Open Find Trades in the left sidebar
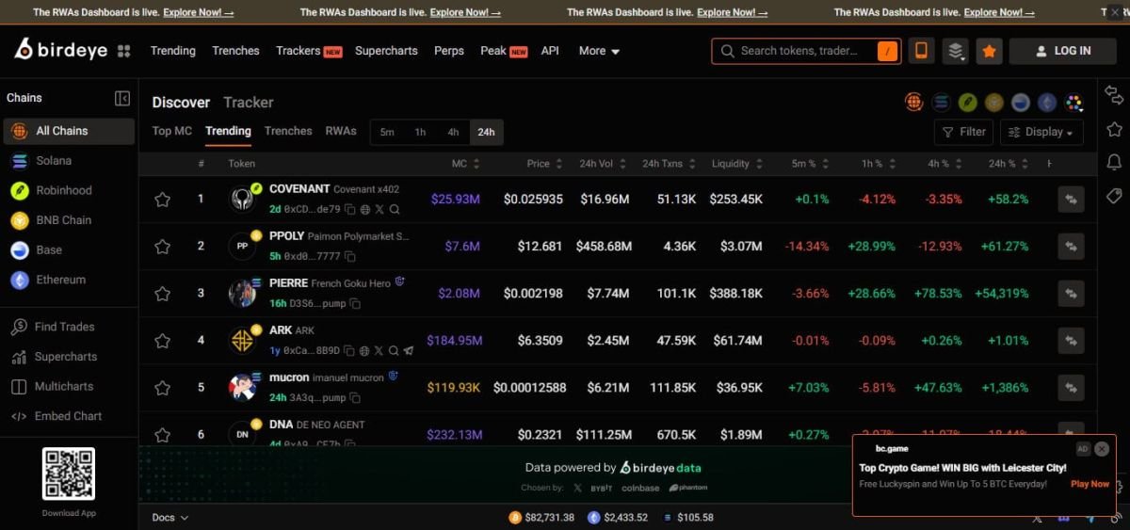Viewport: 1130px width, 530px height. pos(64,327)
